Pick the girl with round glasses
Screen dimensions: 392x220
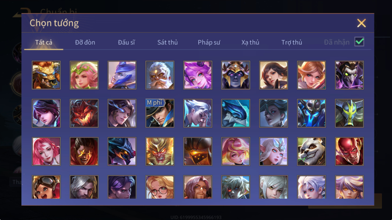(160, 187)
